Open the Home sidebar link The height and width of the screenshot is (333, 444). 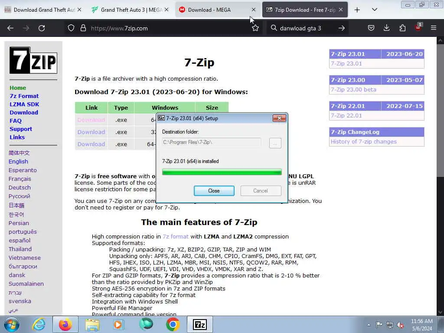(18, 88)
